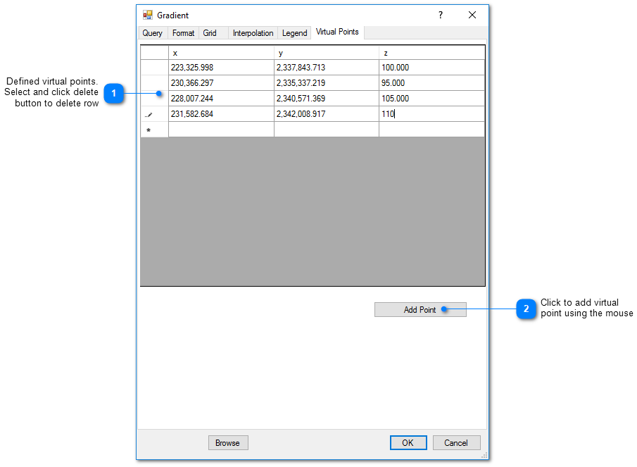Screen dimensions: 637x467
Task: Switch to the Interpolation tab
Action: [253, 32]
